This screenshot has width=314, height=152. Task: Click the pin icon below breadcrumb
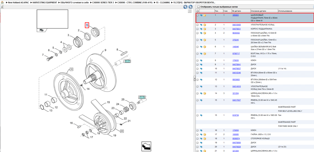pos(2,7)
